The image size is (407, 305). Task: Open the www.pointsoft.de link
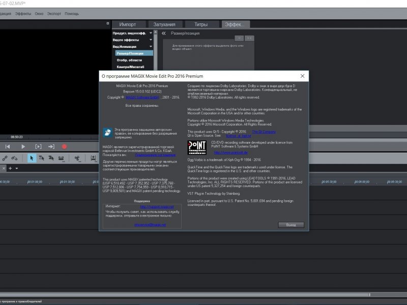tap(231, 153)
